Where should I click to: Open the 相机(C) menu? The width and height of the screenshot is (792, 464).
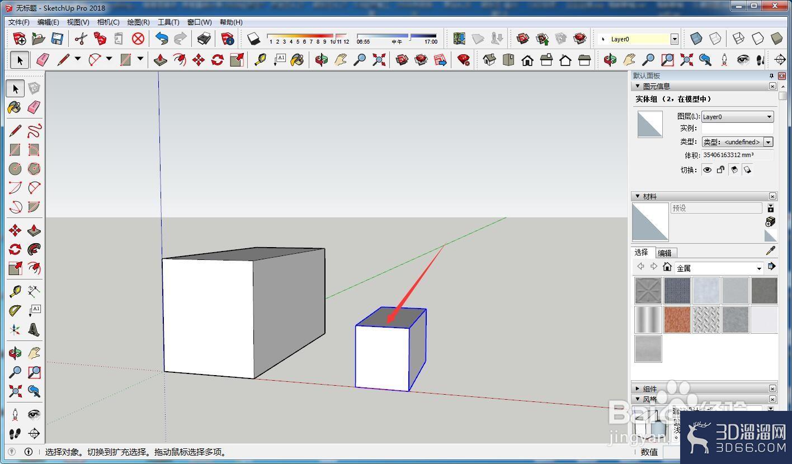108,22
